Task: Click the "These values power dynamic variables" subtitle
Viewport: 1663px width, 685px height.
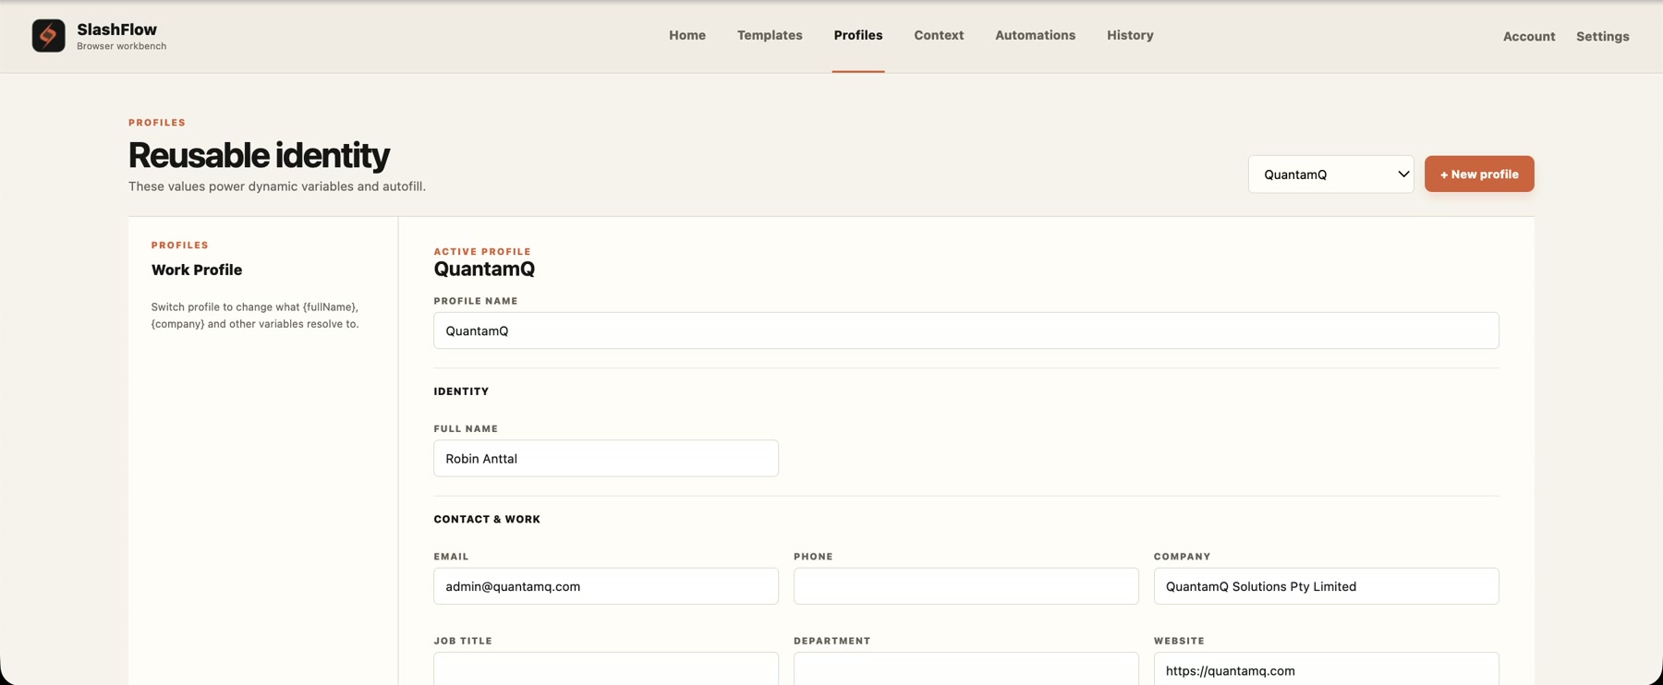Action: click(x=277, y=186)
